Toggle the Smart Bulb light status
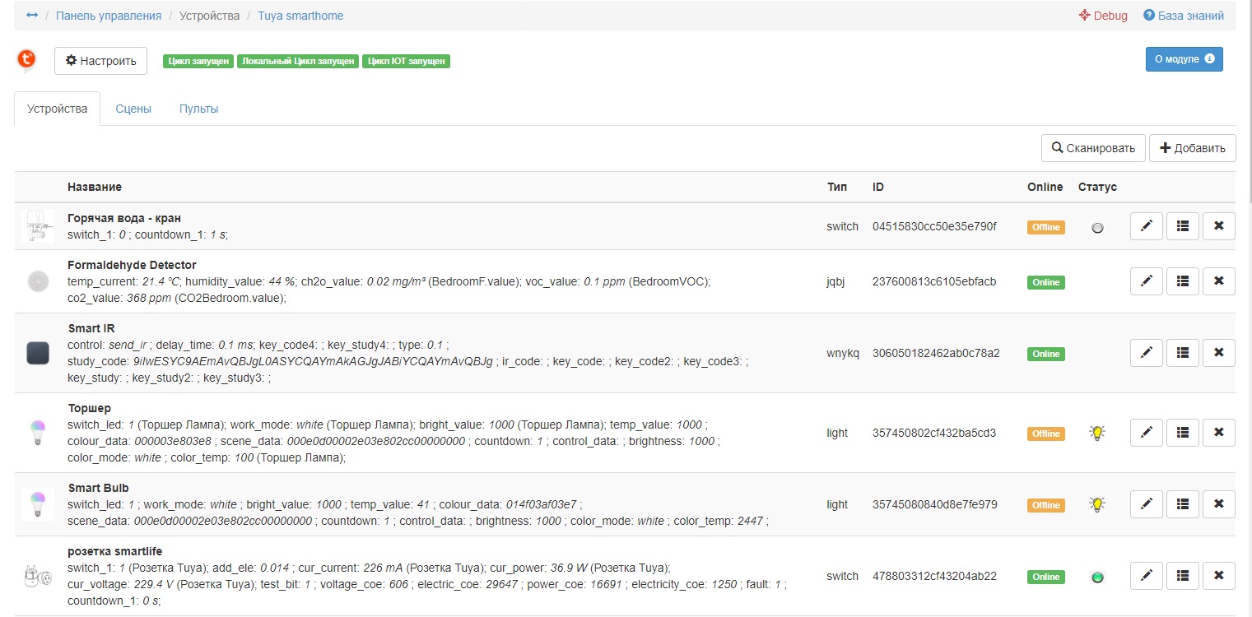Viewport: 1252px width, 617px height. click(x=1096, y=504)
